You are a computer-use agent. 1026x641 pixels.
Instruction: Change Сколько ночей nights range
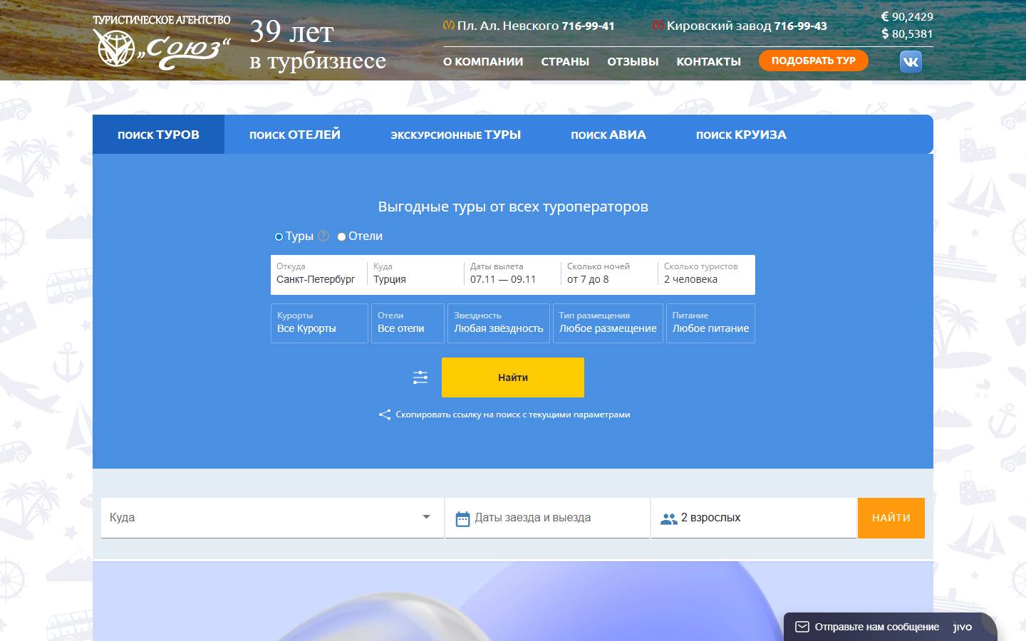tap(609, 274)
